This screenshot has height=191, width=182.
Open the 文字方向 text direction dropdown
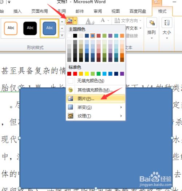click(128, 21)
